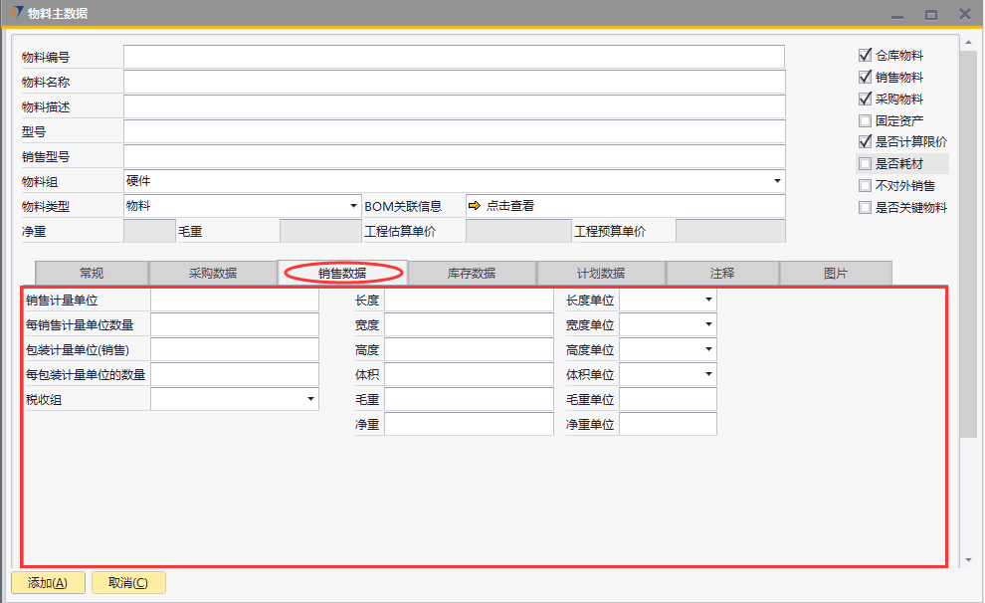Focus the 销售计量单位 text field
The width and height of the screenshot is (985, 603).
click(x=235, y=300)
